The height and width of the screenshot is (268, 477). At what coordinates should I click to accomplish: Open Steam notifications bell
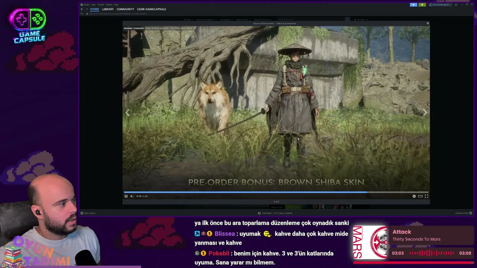tap(422, 4)
